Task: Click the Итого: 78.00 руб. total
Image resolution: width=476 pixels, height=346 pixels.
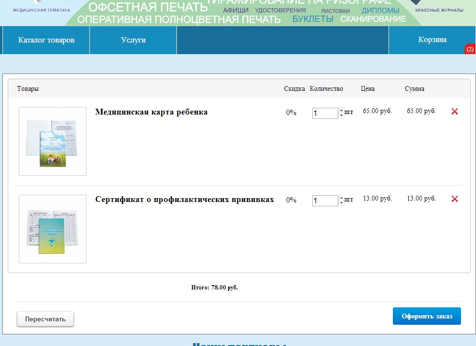Action: pos(215,288)
